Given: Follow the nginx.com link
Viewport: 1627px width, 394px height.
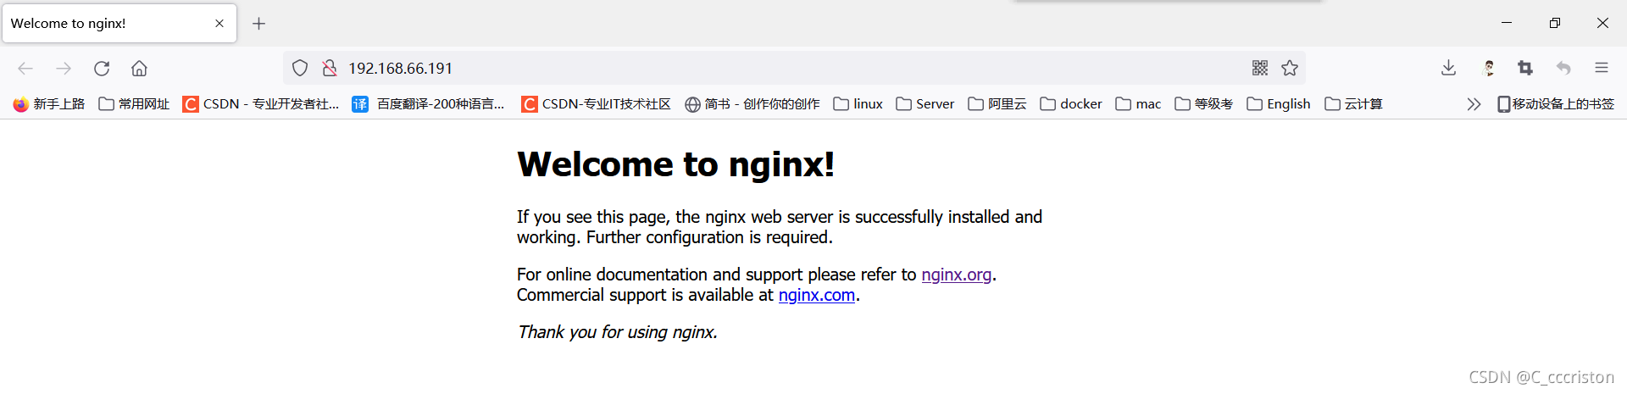Looking at the screenshot, I should pyautogui.click(x=817, y=295).
